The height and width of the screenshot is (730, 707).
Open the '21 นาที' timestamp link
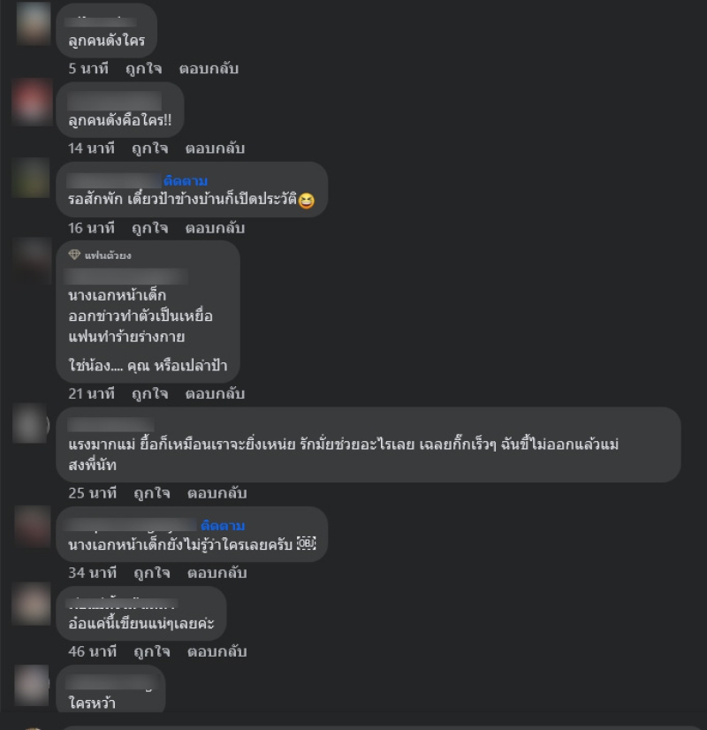pyautogui.click(x=91, y=394)
